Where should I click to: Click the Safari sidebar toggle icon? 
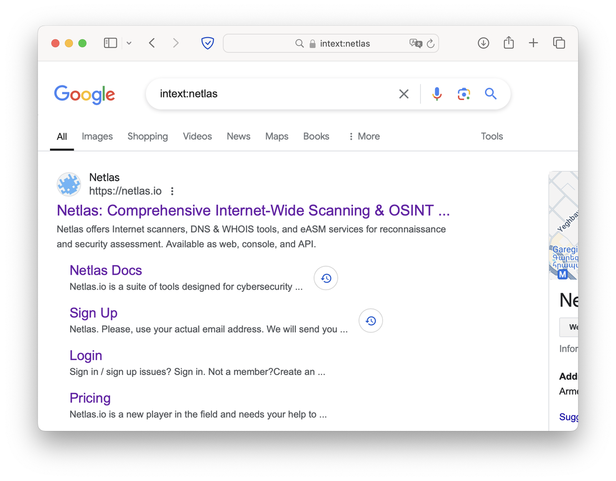pyautogui.click(x=110, y=43)
